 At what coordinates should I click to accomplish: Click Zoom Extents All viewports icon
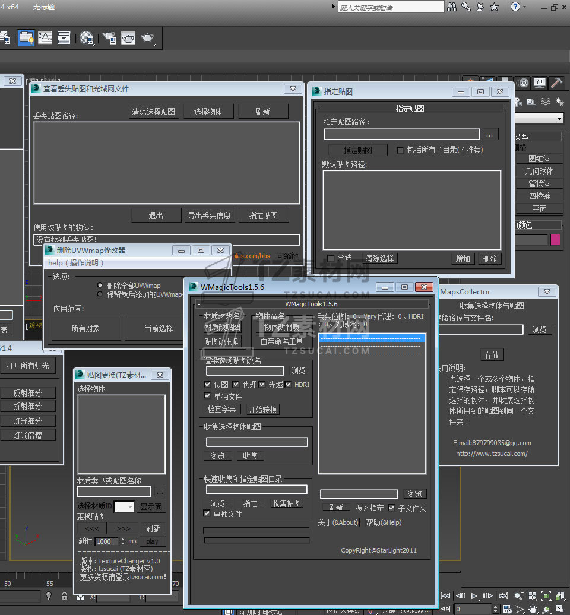pos(560,596)
